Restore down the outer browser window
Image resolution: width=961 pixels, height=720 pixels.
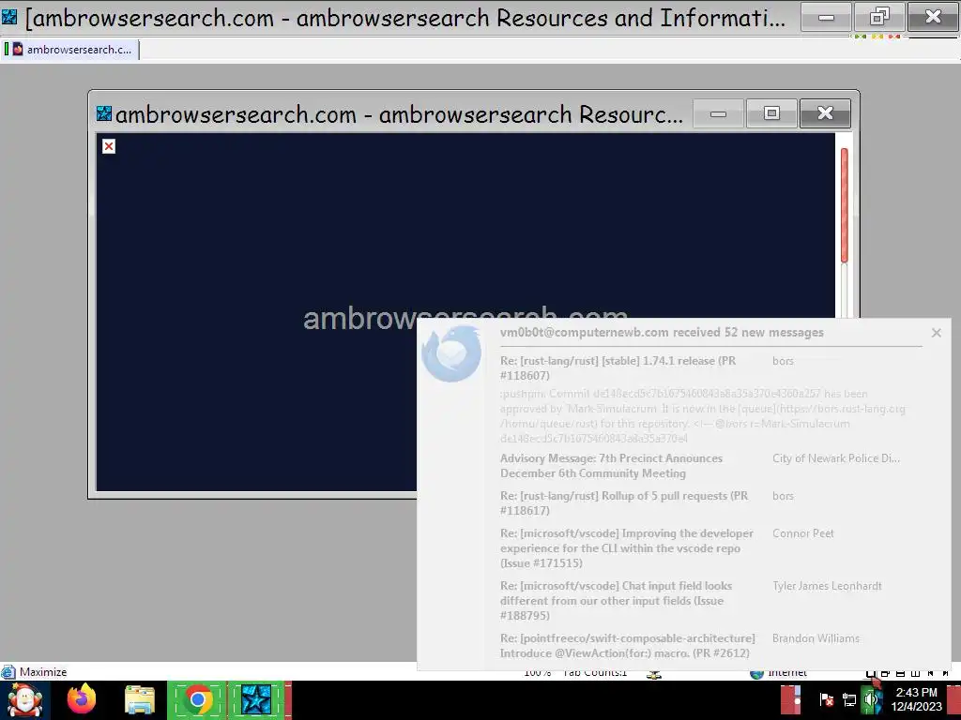(879, 17)
